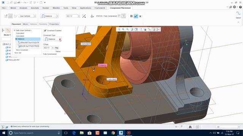
Task: Click New Set in the placement list
Action: 18,53
